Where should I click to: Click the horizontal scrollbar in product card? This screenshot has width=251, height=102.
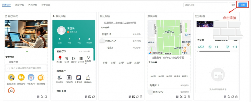pyautogui.click(x=214, y=51)
